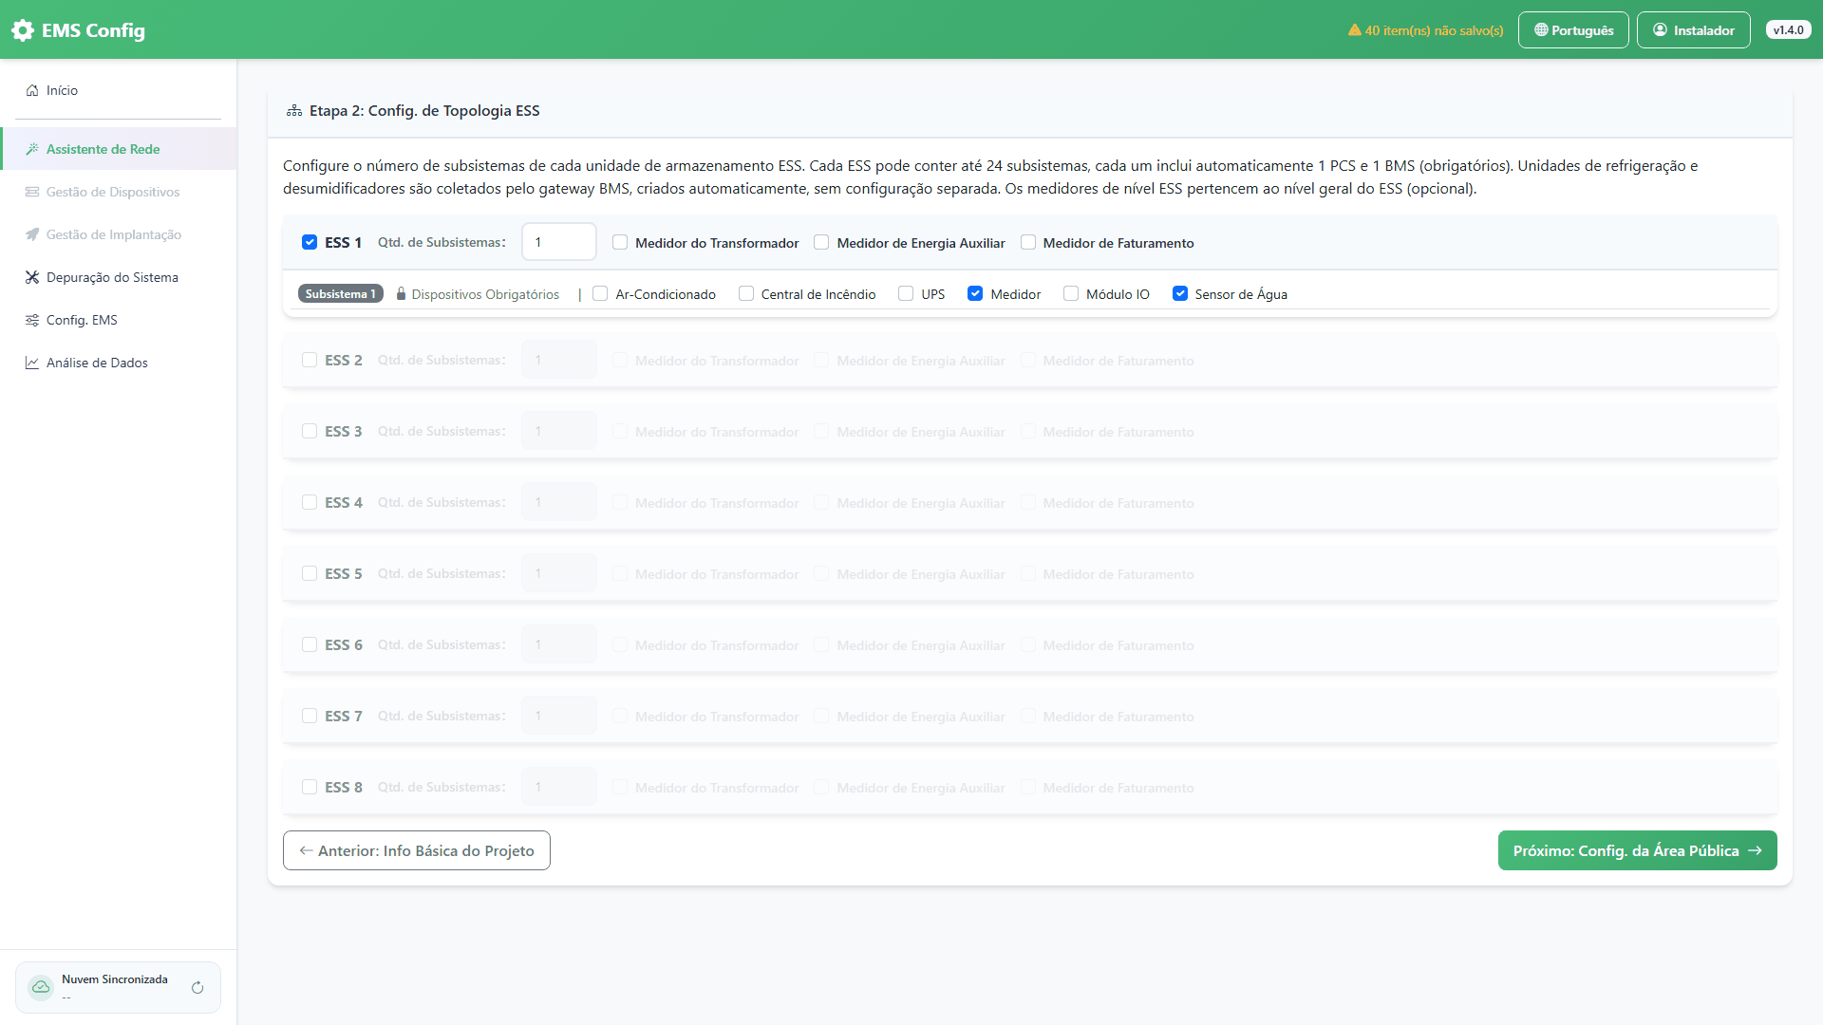The width and height of the screenshot is (1823, 1025).
Task: Click the ESS 1 subsystem quantity field
Action: point(559,242)
